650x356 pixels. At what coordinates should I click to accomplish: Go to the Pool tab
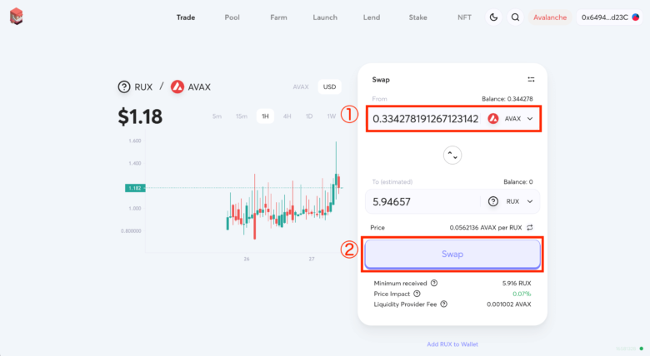(232, 17)
